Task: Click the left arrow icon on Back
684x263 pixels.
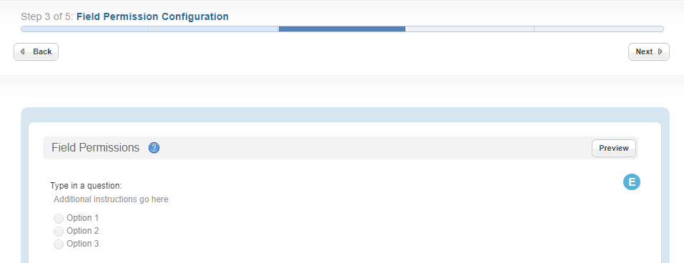Action: tap(23, 51)
